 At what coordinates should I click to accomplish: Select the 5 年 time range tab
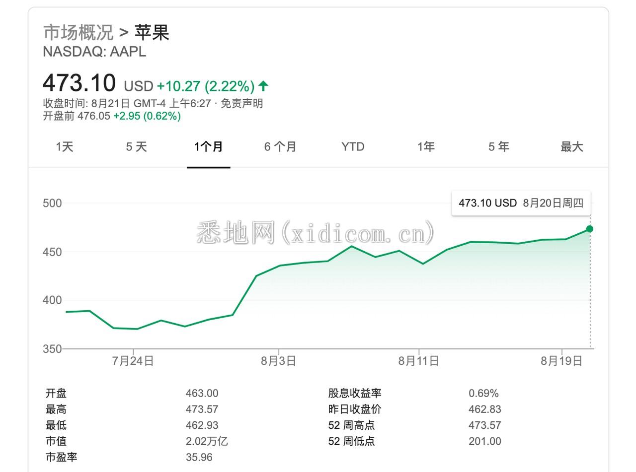click(498, 147)
